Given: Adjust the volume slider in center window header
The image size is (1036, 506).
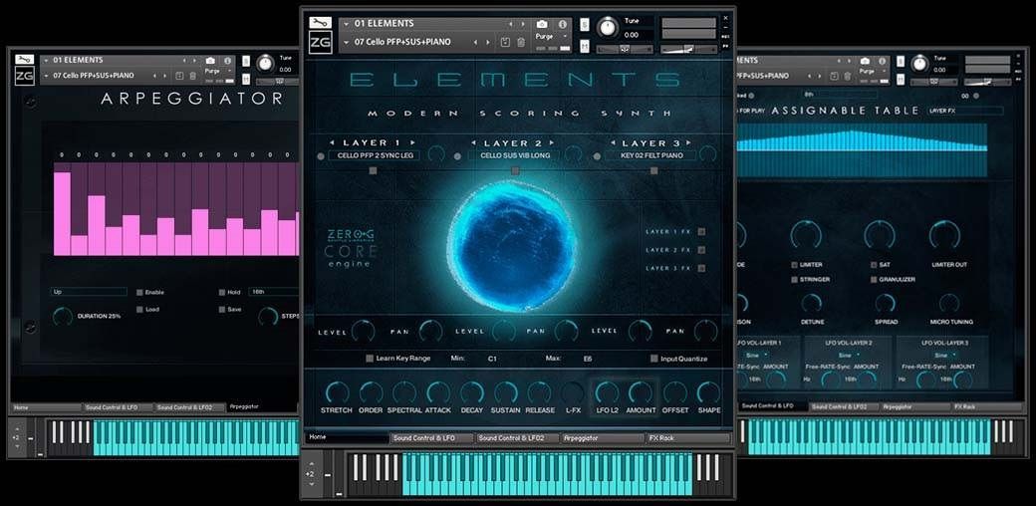Looking at the screenshot, I should tap(688, 49).
